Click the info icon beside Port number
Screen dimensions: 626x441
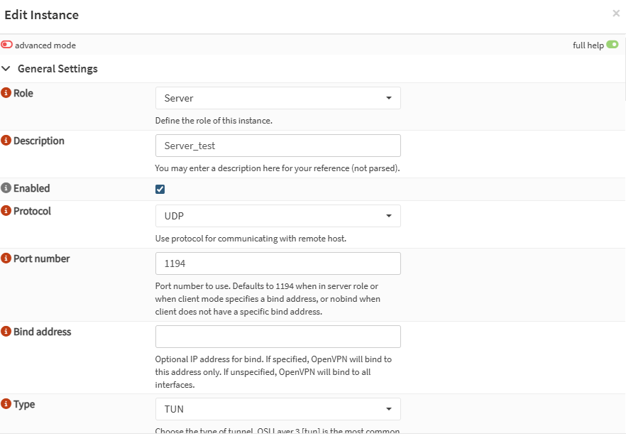(x=6, y=258)
